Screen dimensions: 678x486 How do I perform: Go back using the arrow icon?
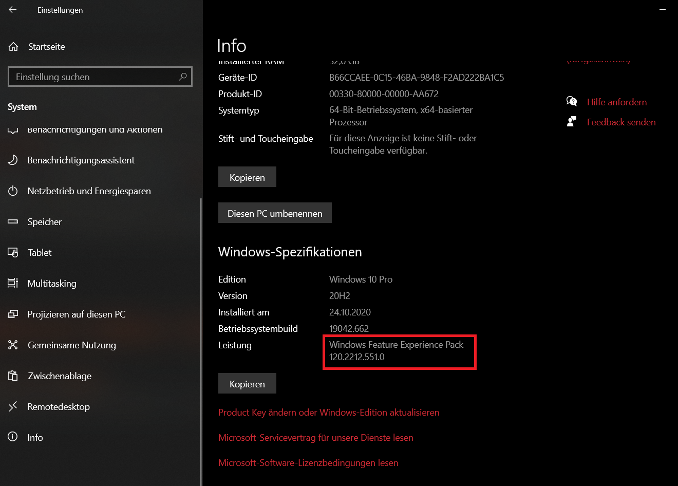coord(13,10)
